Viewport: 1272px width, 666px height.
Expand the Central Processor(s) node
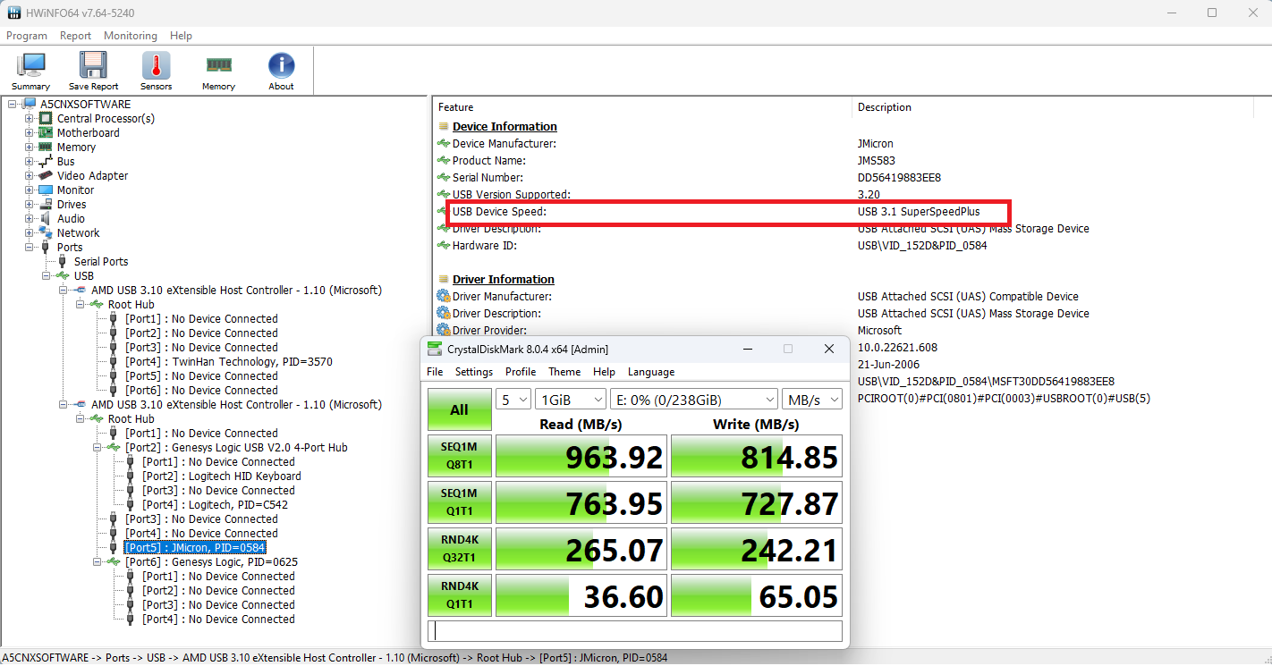[30, 119]
